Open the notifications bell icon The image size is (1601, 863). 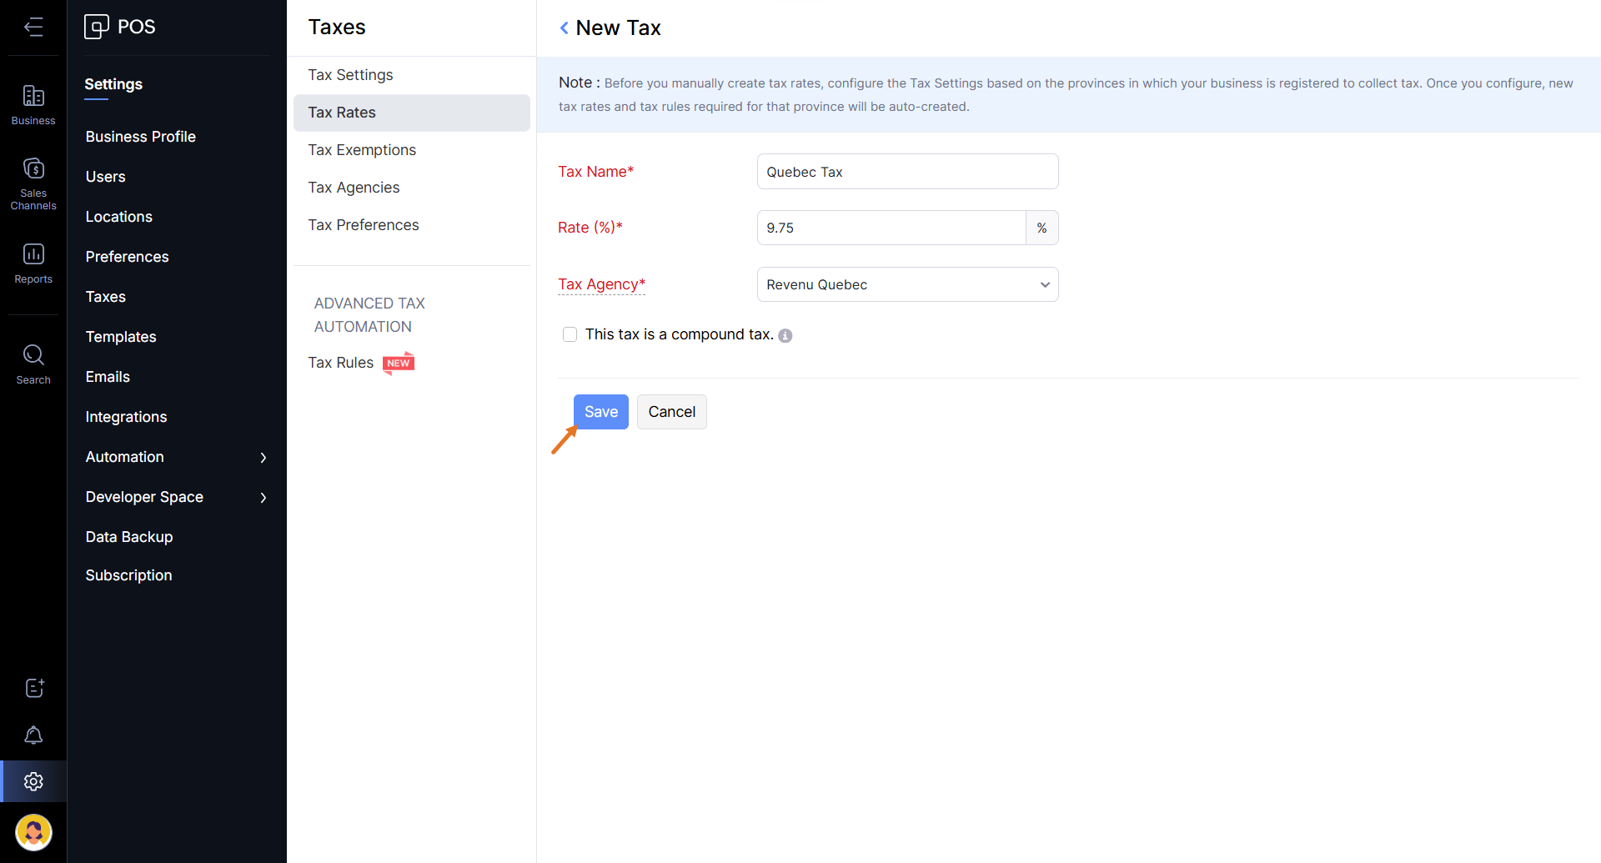(x=33, y=735)
